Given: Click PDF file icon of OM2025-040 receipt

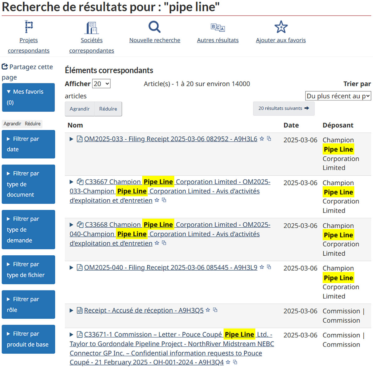Looking at the screenshot, I should tap(80, 267).
